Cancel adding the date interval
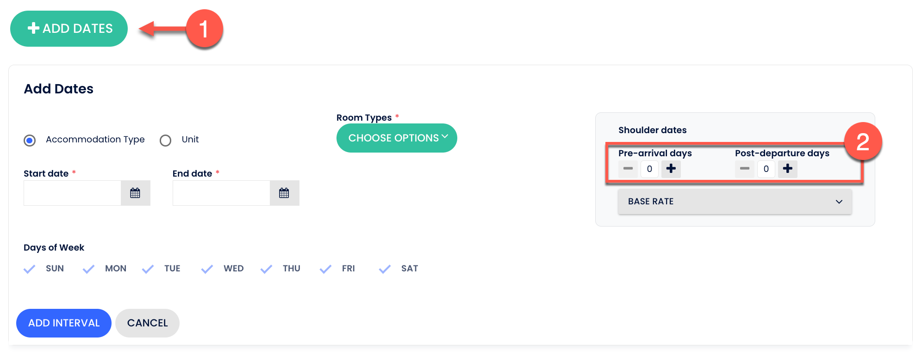Image resolution: width=922 pixels, height=356 pixels. tap(147, 323)
